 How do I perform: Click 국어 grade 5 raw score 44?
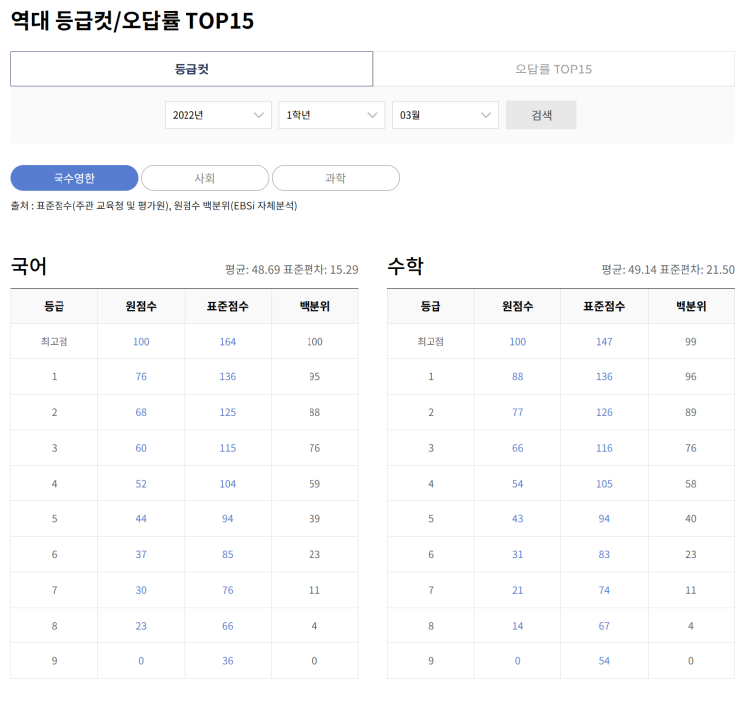click(x=141, y=518)
